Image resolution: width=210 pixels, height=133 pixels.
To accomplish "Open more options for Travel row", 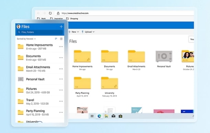I will coord(61,101).
